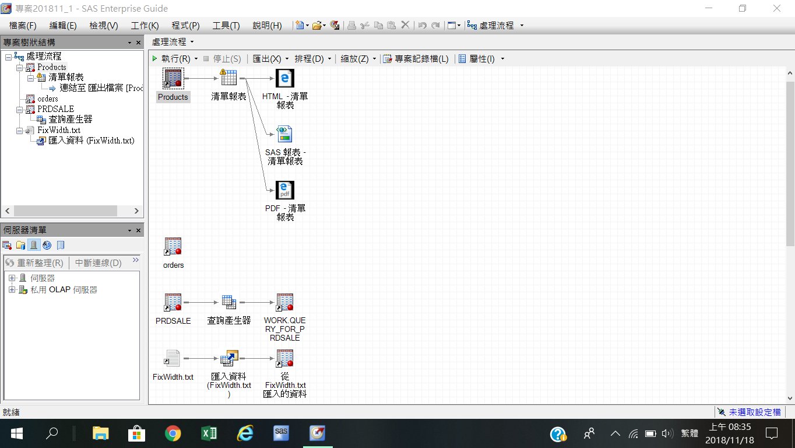Click the 繁體 input method indicator
This screenshot has width=795, height=448.
click(x=690, y=433)
